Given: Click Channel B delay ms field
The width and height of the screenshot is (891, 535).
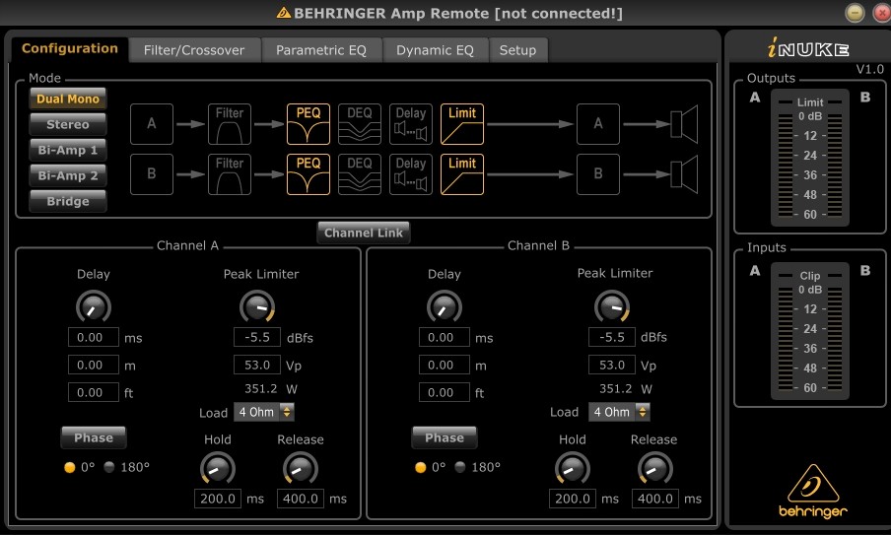Looking at the screenshot, I should (x=445, y=337).
